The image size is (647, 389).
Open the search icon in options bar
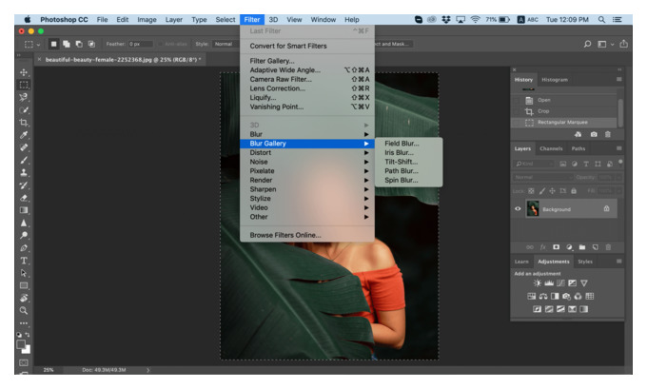pos(587,44)
